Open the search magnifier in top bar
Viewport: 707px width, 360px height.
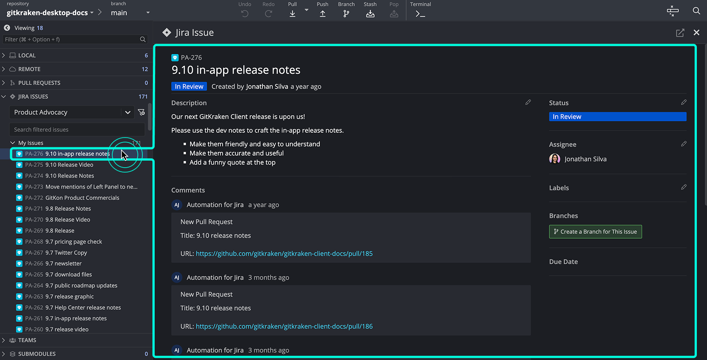pyautogui.click(x=696, y=11)
